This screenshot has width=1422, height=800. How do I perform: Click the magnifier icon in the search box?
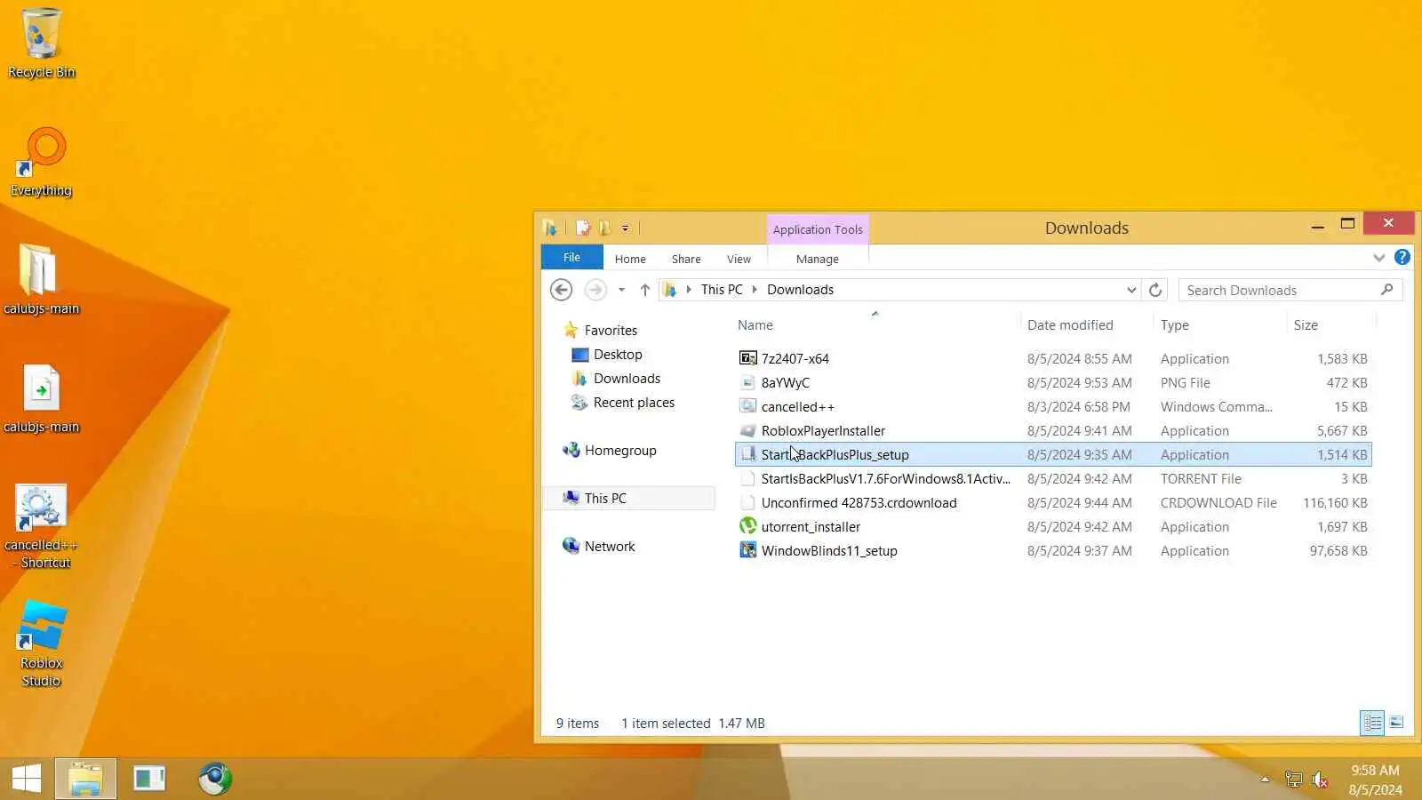pyautogui.click(x=1386, y=290)
